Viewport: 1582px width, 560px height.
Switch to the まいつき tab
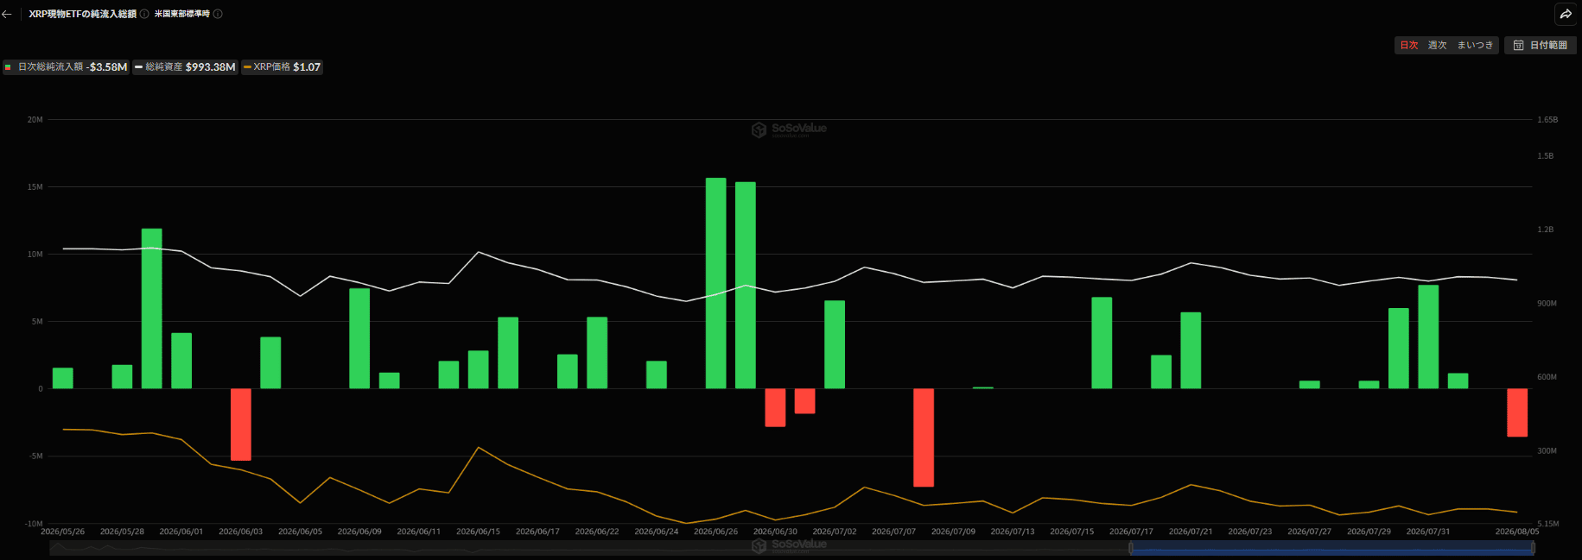point(1475,45)
